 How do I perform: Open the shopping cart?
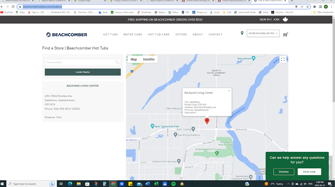pyautogui.click(x=286, y=34)
